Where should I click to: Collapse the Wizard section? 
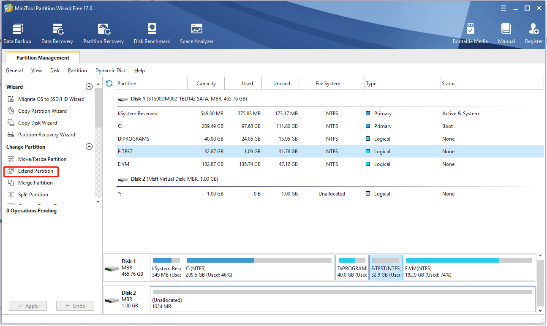click(x=89, y=87)
